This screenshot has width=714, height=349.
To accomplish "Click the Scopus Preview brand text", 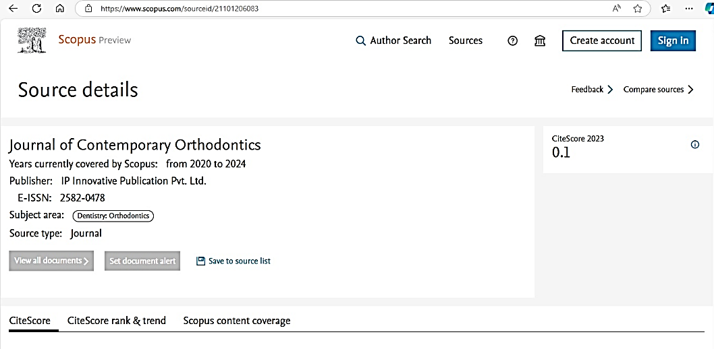I will pyautogui.click(x=94, y=40).
